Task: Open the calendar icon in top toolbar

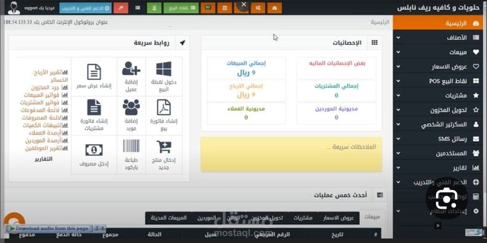Action: (225, 8)
